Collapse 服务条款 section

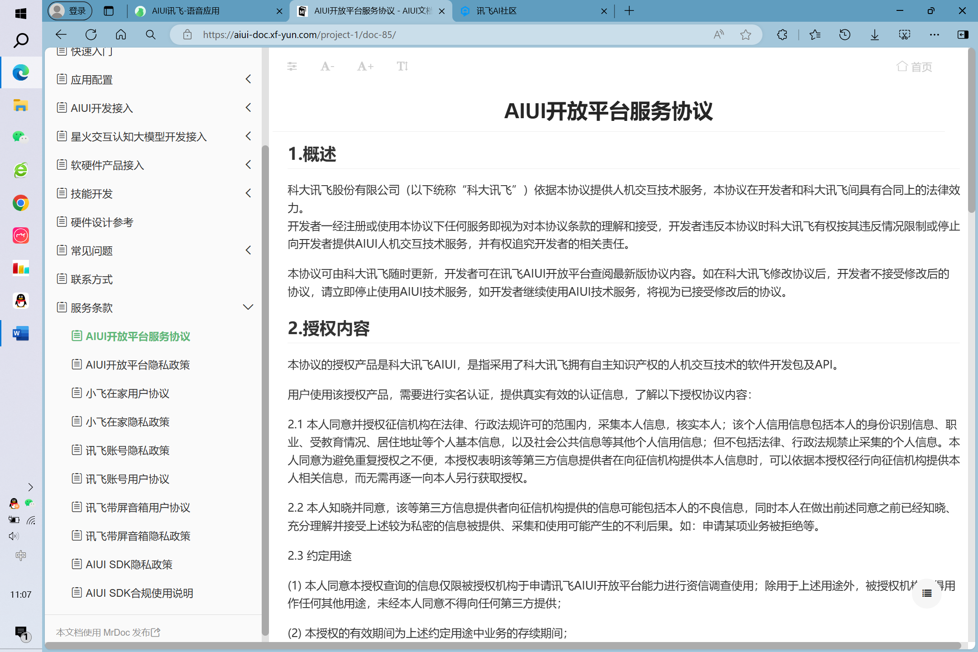tap(248, 307)
